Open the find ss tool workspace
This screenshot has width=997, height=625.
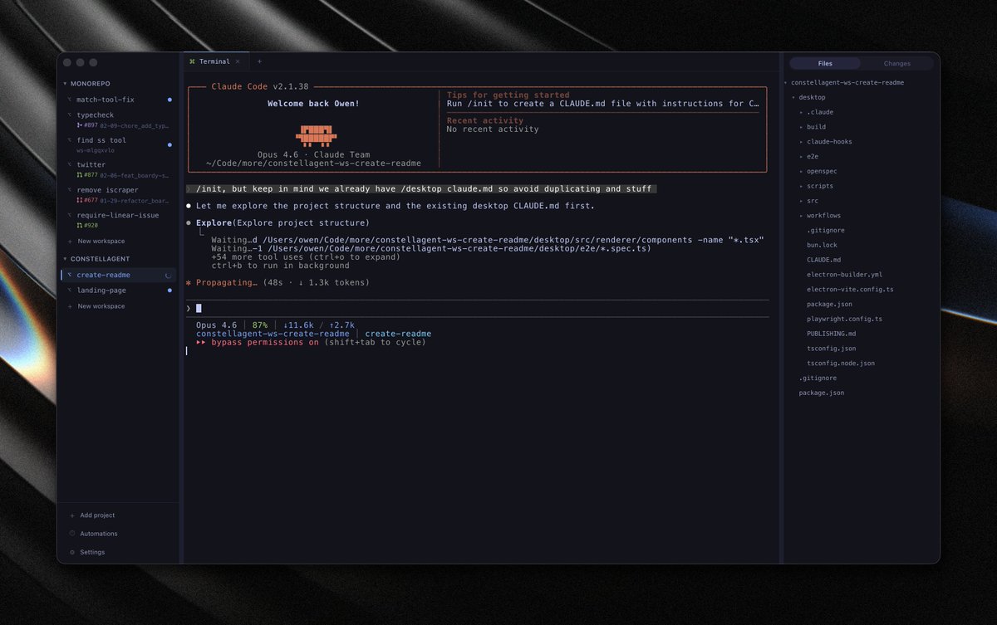(118, 145)
